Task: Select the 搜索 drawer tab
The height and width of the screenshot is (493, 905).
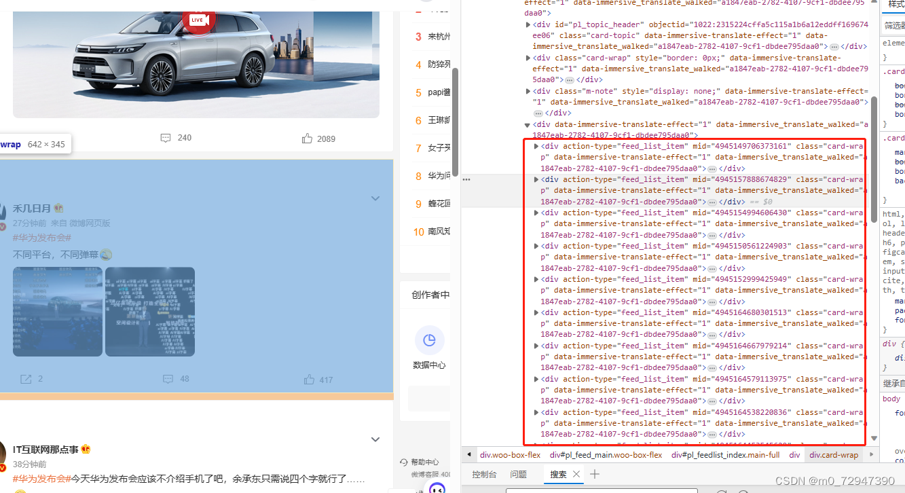Action: tap(558, 474)
